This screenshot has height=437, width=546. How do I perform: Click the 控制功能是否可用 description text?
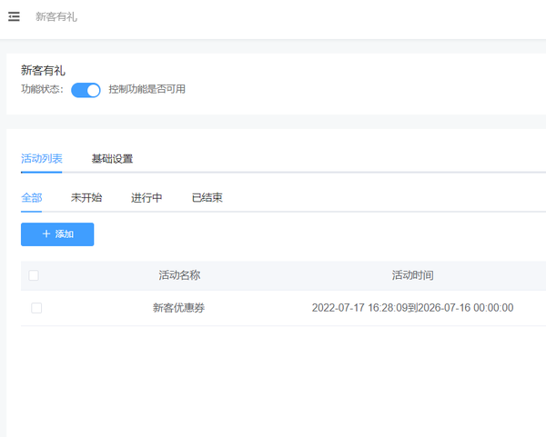coord(147,90)
